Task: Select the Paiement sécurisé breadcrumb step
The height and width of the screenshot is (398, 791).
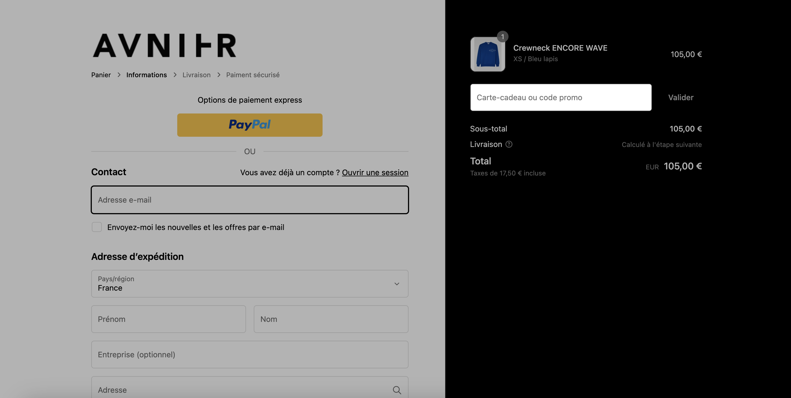Action: point(253,75)
